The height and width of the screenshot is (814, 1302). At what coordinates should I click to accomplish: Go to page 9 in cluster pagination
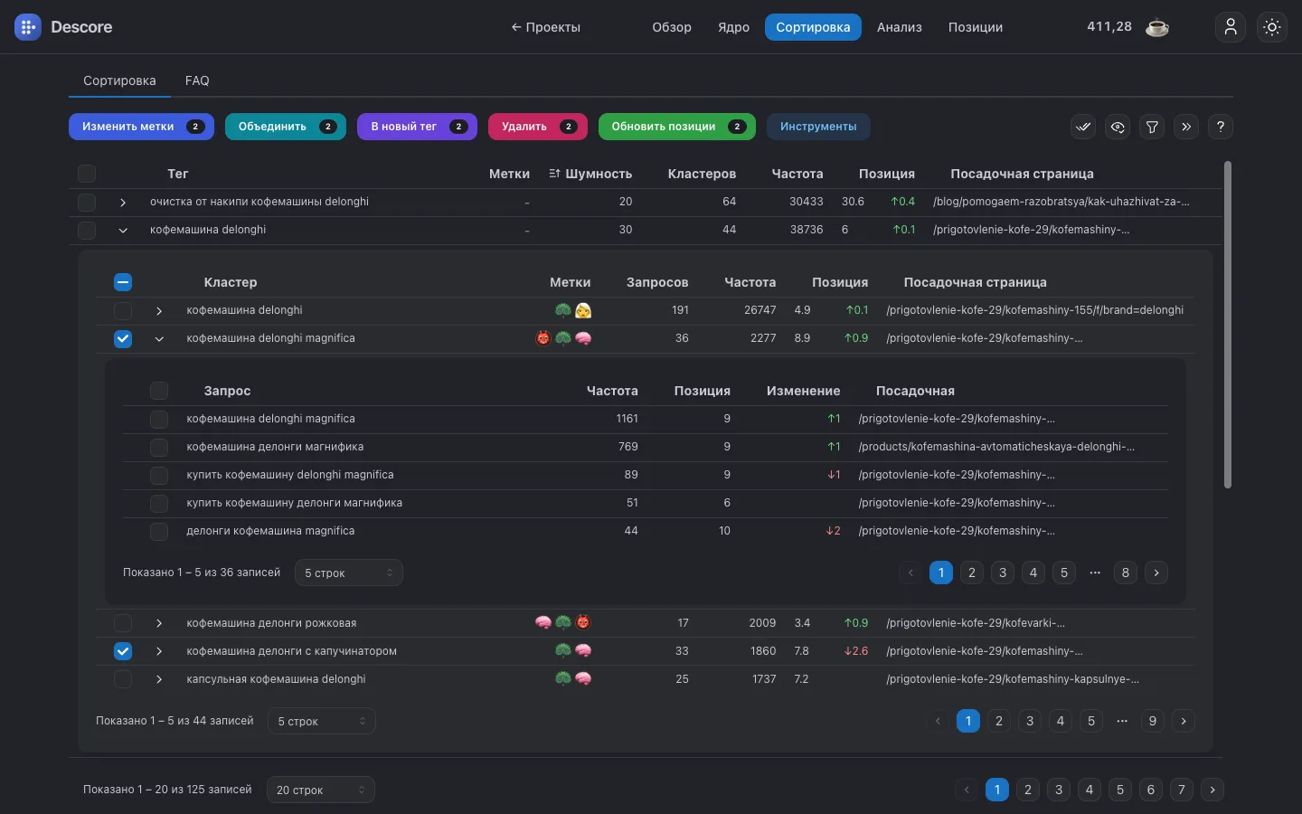[x=1153, y=721]
